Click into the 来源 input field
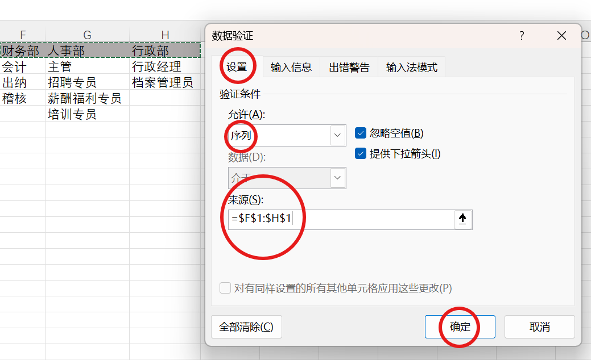The width and height of the screenshot is (591, 360). click(341, 219)
